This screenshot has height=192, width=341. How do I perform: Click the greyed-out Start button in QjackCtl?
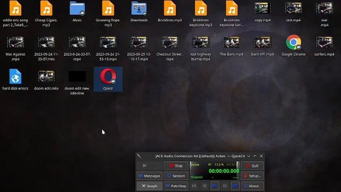click(149, 166)
